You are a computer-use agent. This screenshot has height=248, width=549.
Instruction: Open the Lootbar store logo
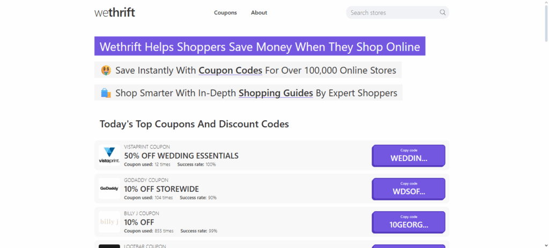[x=109, y=246]
